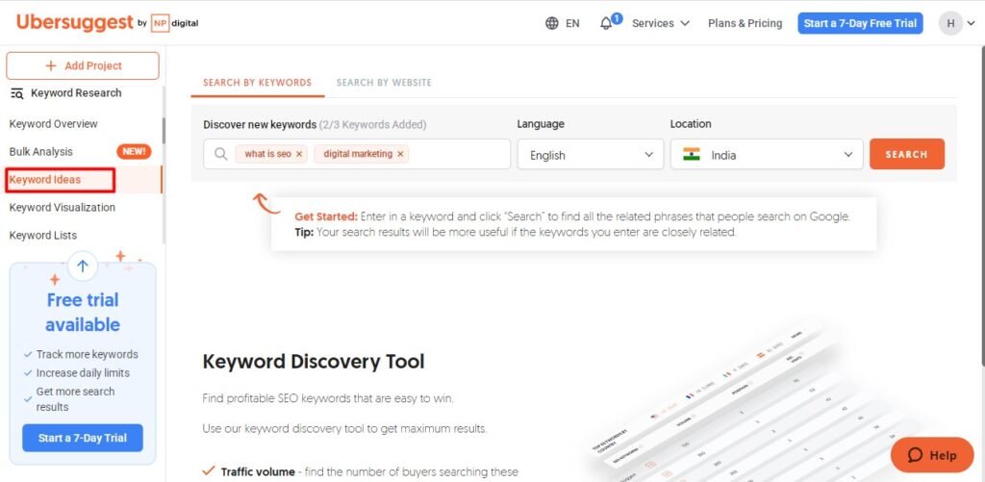Click the globe language icon
This screenshot has height=482, width=985.
tap(551, 23)
